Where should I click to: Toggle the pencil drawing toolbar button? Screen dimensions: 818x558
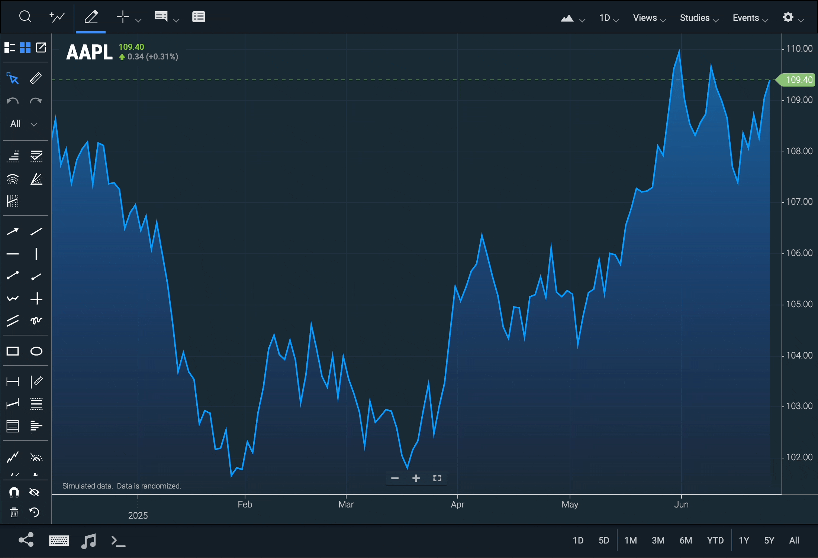[x=91, y=17]
